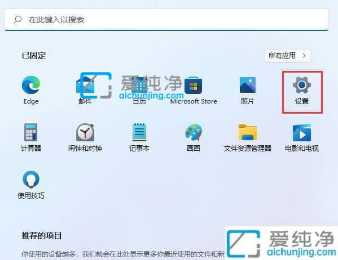This screenshot has width=338, height=260.
Task: Open 文件资源管理器 file explorer
Action: [x=248, y=138]
